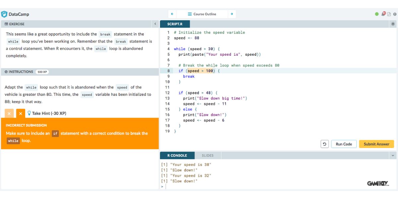Click the report issue exclamation icon
Image resolution: width=398 pixels, height=199 pixels.
coord(395,14)
